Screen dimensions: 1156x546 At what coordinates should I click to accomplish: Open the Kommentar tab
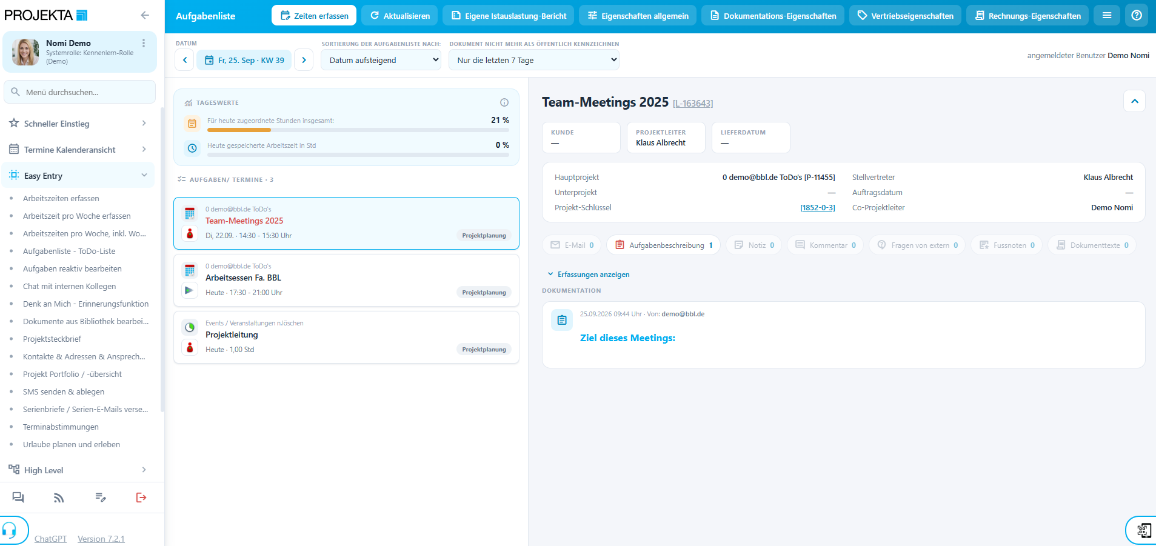pyautogui.click(x=825, y=245)
